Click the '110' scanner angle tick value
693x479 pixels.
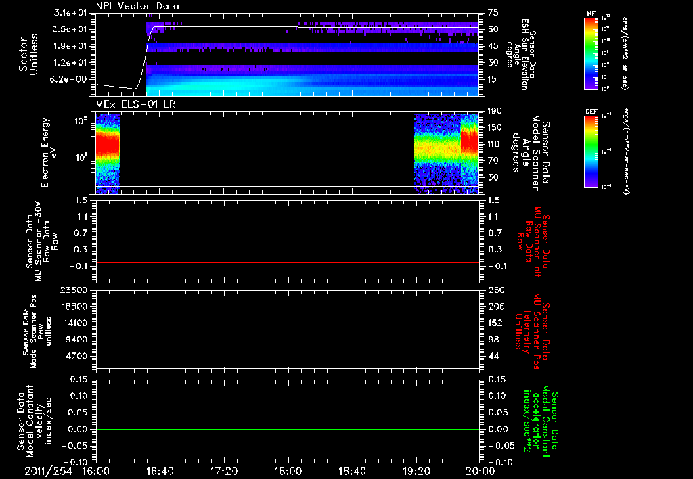(x=495, y=144)
